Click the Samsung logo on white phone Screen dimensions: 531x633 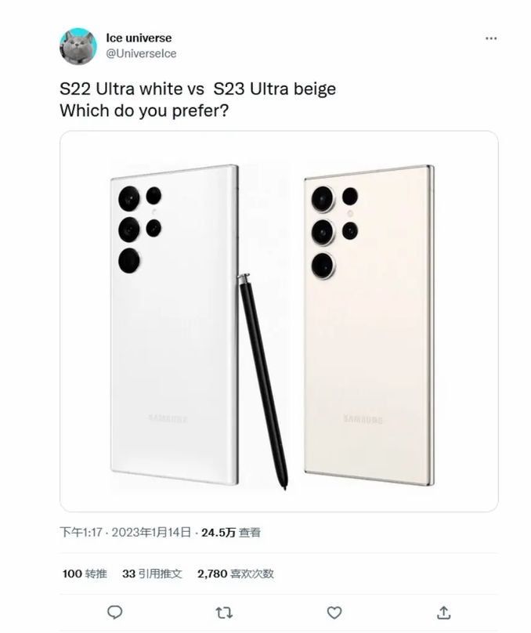click(x=168, y=418)
